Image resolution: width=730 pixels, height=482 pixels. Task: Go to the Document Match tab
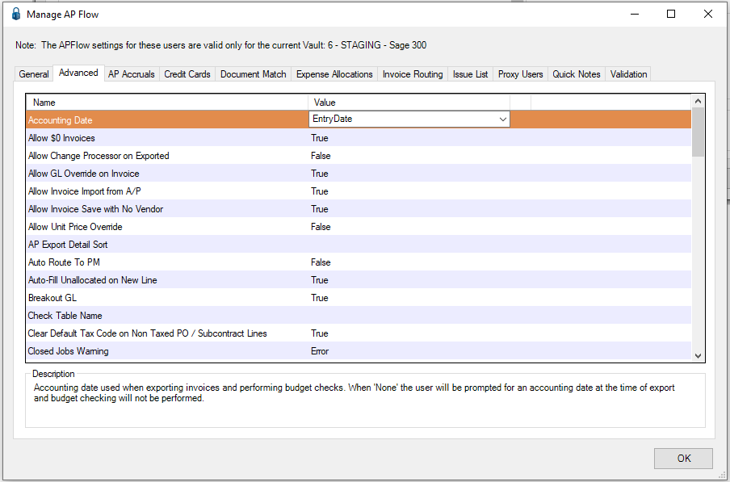254,74
